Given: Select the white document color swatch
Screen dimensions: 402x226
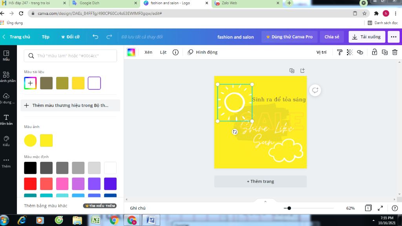Looking at the screenshot, I should coord(94,83).
